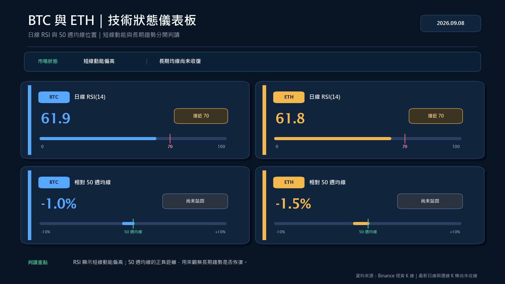Click the RSI 顯示短線動能偏高 summary sentence
Viewport: 505px width, 284px height.
tap(160, 262)
